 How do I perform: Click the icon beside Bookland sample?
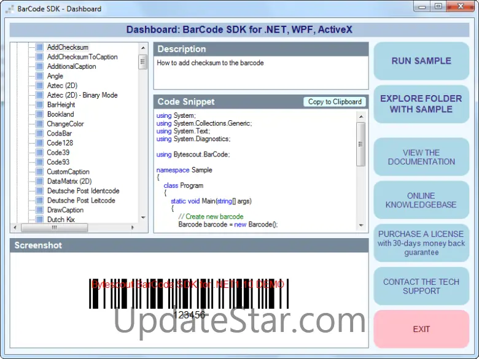point(39,114)
